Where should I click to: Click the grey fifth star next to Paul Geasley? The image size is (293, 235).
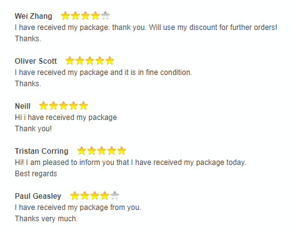115,196
